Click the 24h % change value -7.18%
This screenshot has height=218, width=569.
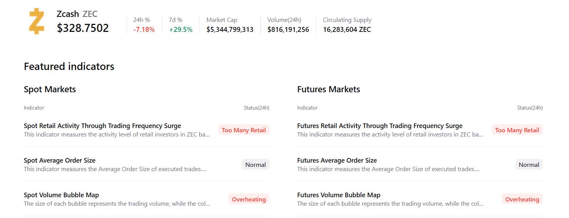coord(144,30)
